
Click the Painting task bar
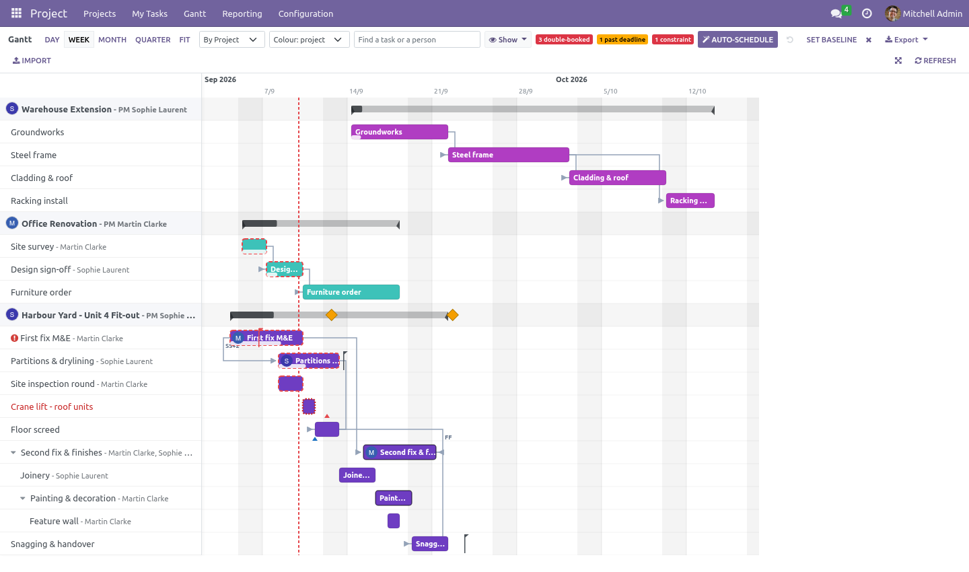coord(394,498)
